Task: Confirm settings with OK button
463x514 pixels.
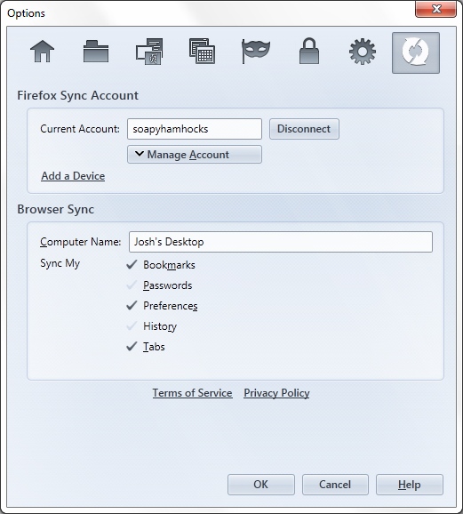Action: 261,485
